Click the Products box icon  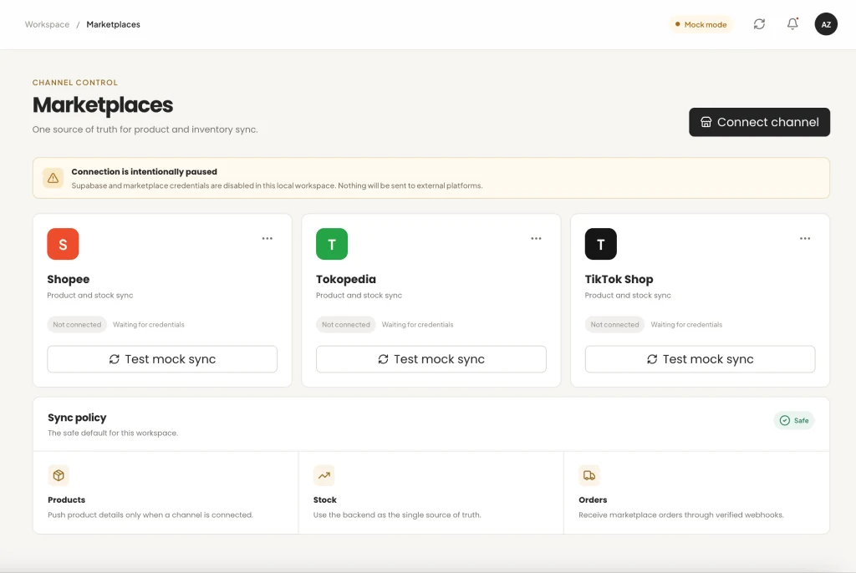59,475
